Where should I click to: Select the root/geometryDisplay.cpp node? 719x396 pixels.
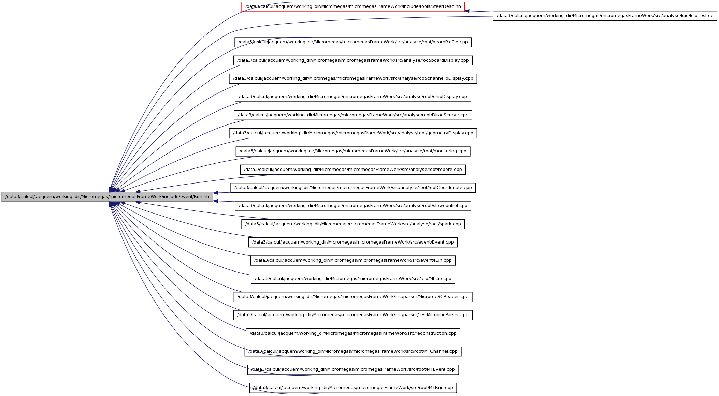353,133
